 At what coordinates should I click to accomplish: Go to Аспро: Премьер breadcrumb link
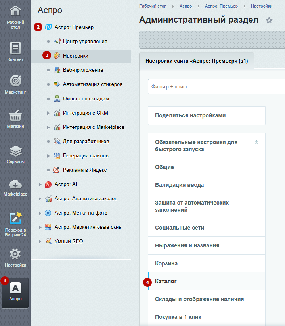click(221, 6)
